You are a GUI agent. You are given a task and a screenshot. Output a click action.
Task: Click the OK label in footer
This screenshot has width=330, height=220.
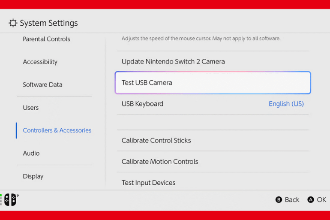(x=321, y=199)
